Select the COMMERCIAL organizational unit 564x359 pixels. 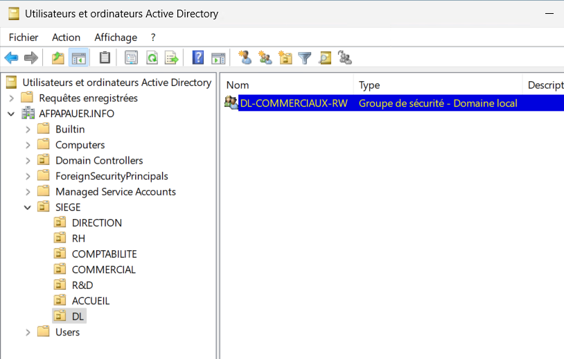(x=103, y=270)
